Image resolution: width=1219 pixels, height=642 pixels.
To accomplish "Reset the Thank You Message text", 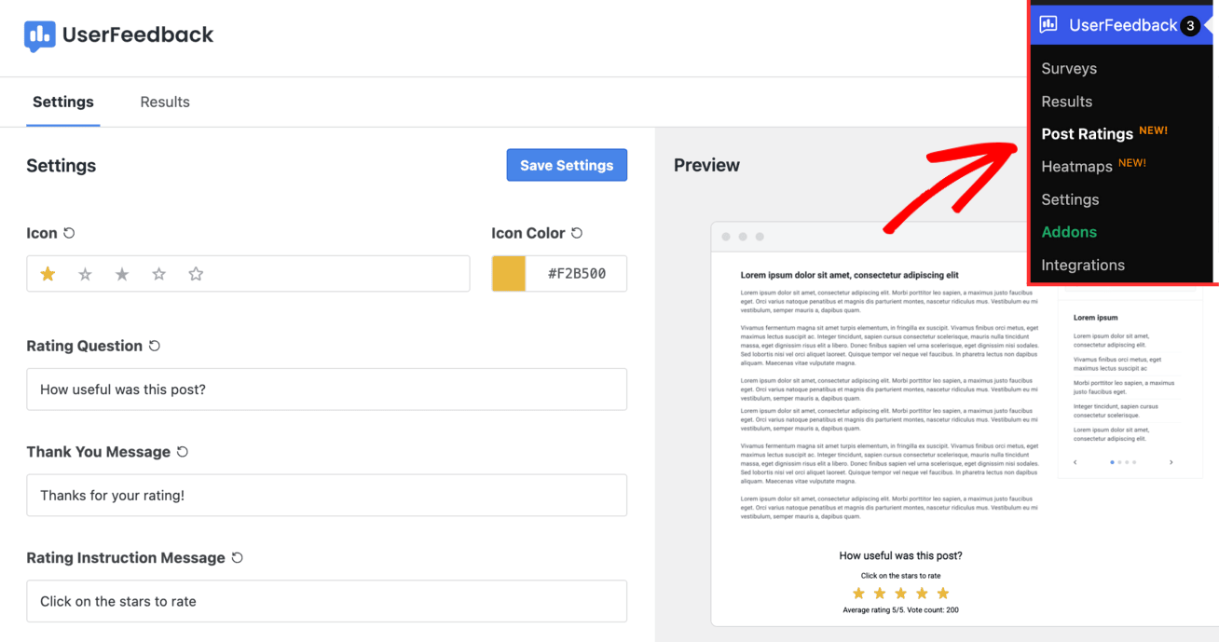I will click(x=183, y=452).
